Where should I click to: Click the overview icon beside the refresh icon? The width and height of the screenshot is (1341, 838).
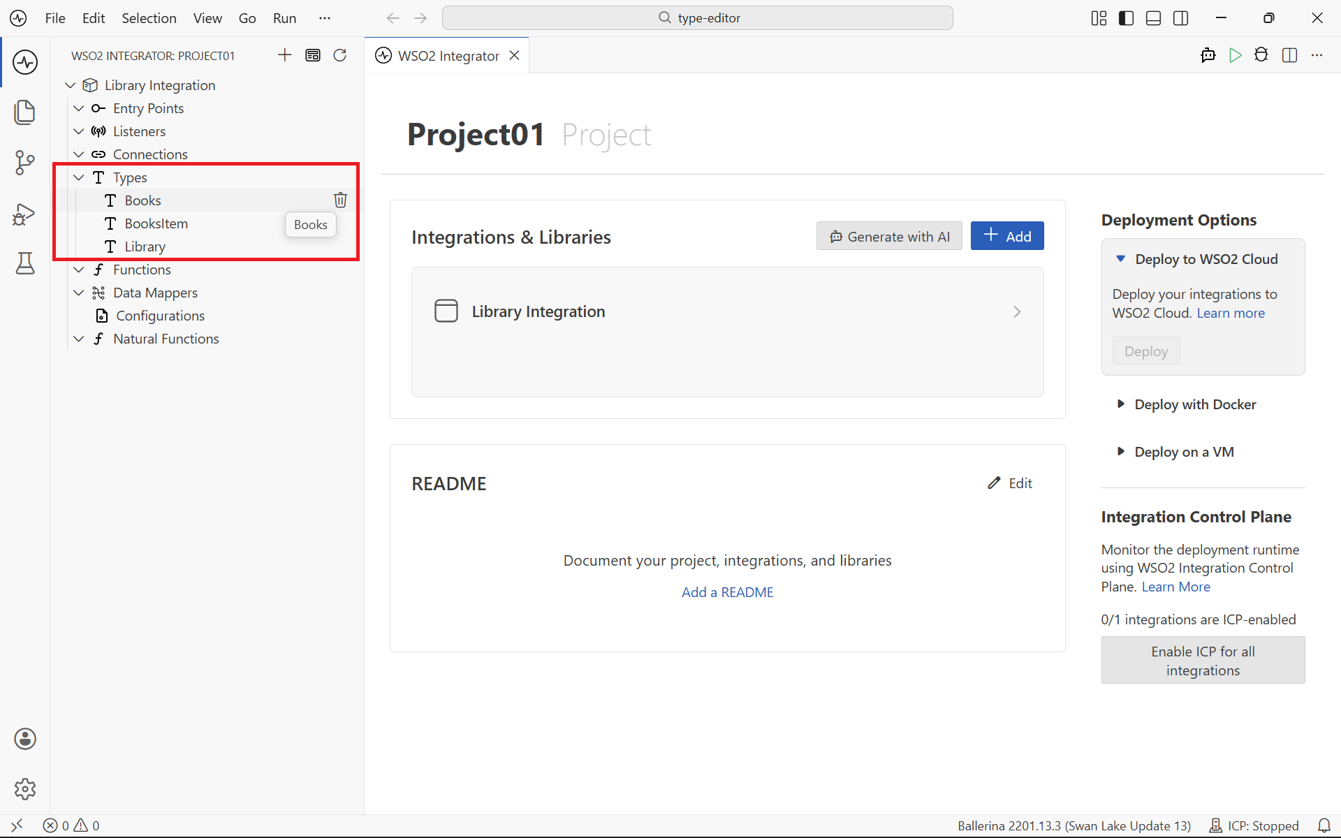(x=313, y=55)
